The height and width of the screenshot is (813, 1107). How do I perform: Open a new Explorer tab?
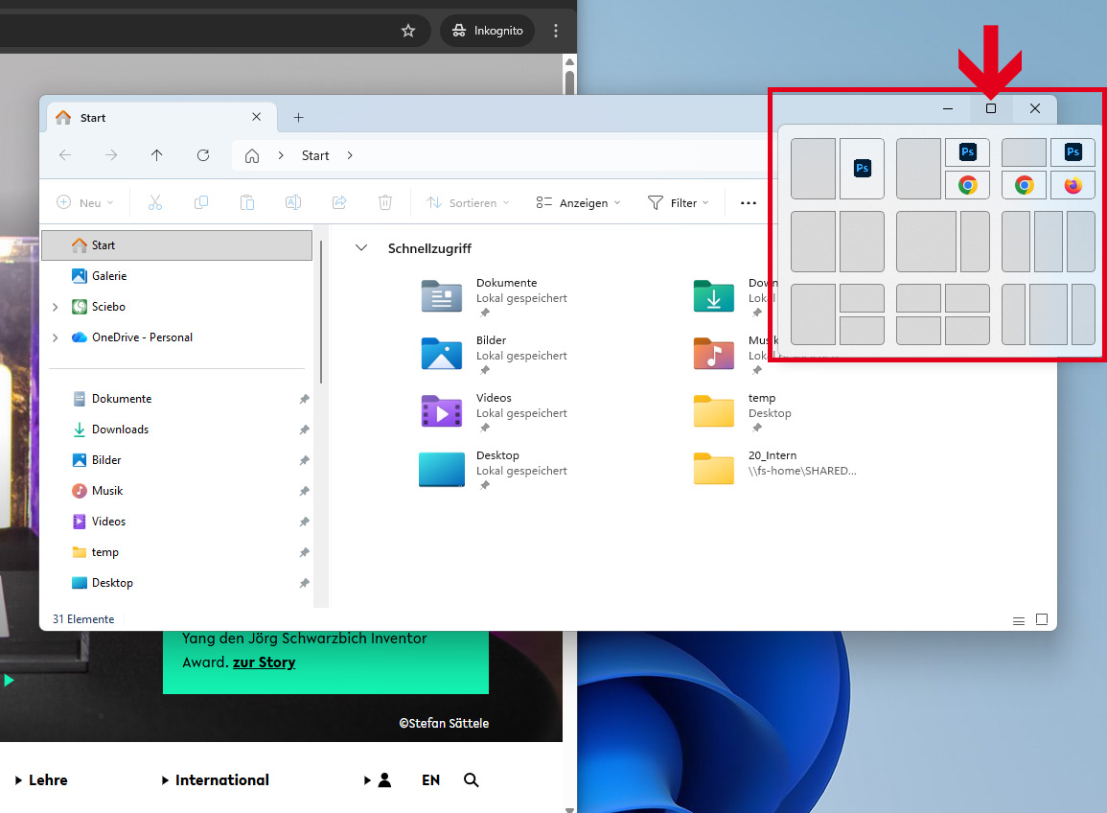click(298, 118)
